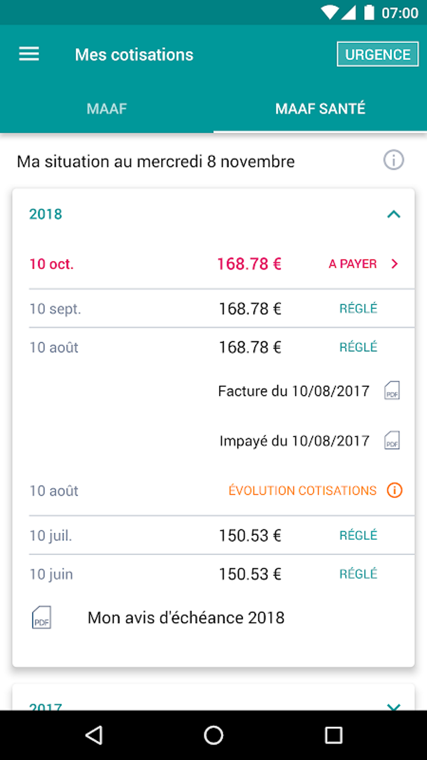Open the hamburger navigation menu
The image size is (427, 760).
pos(29,54)
